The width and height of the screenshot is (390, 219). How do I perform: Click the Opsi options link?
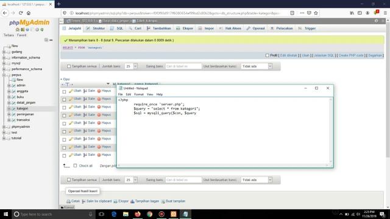pos(65,79)
